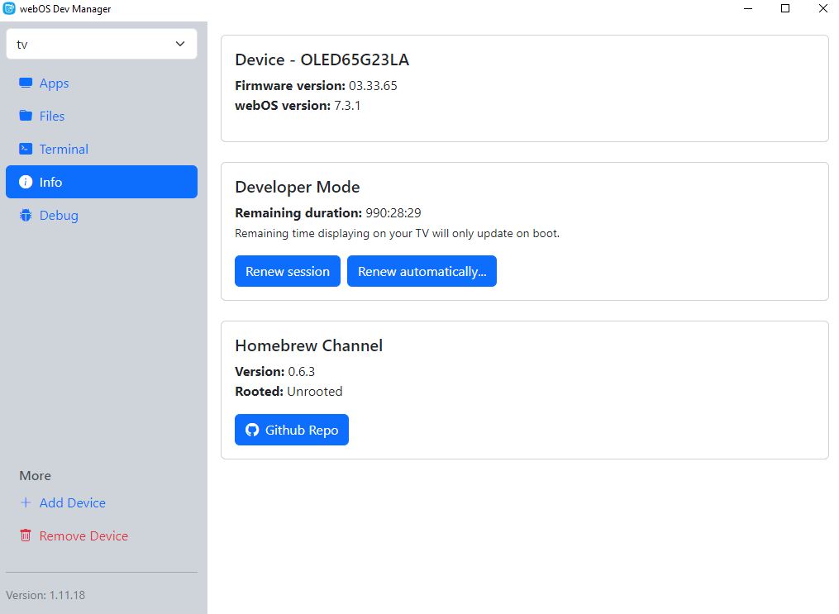Select Debug in the sidebar
Image resolution: width=839 pixels, height=614 pixels.
(59, 216)
